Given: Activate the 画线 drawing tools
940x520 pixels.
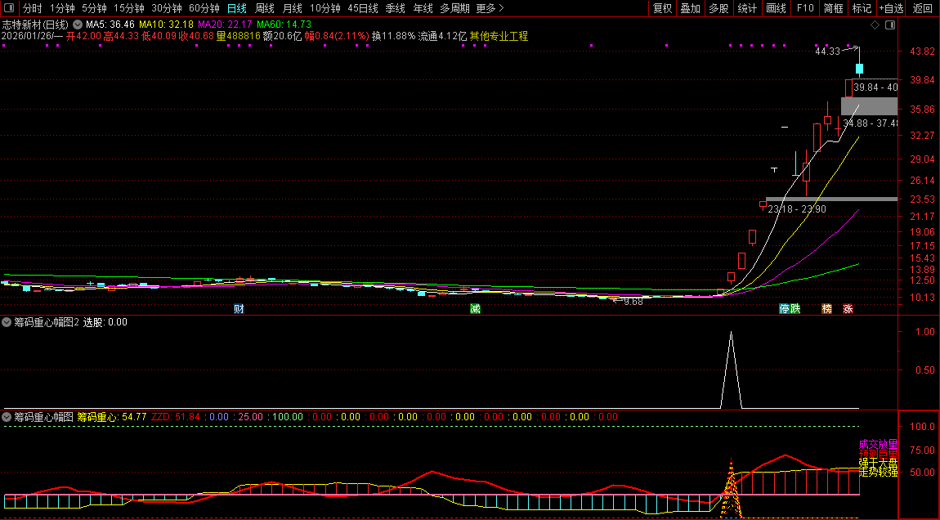Looking at the screenshot, I should pos(776,8).
